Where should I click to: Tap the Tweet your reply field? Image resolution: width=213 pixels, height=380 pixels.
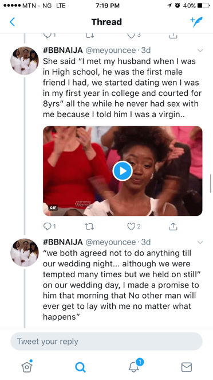[x=107, y=341]
